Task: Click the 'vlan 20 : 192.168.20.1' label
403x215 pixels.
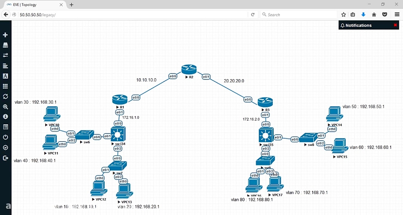Action: click(x=138, y=207)
